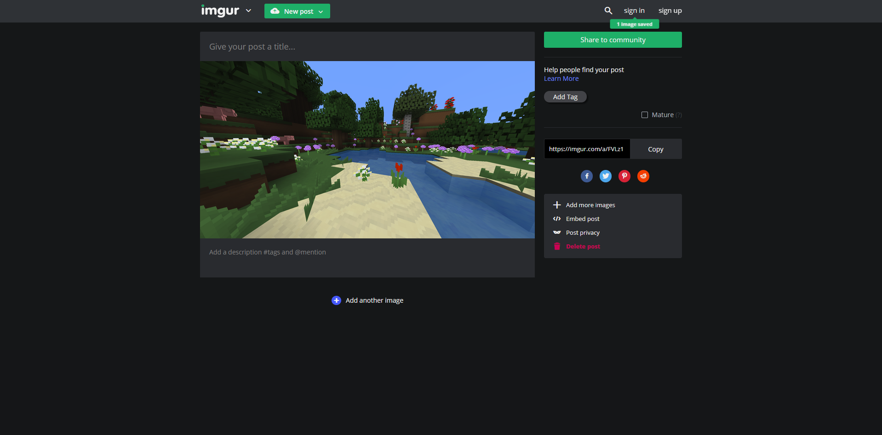
Task: Open Post privacy settings
Action: pyautogui.click(x=583, y=232)
